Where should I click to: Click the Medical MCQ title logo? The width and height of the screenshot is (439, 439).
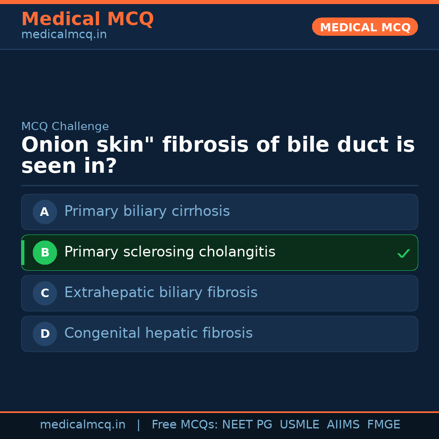click(87, 19)
